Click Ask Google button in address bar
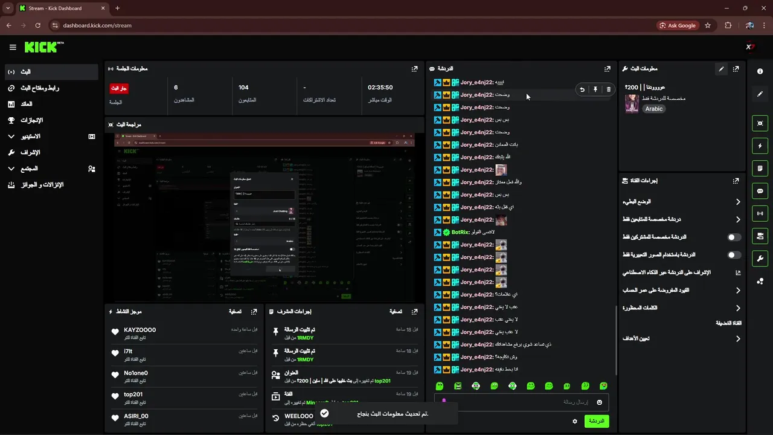 [677, 25]
